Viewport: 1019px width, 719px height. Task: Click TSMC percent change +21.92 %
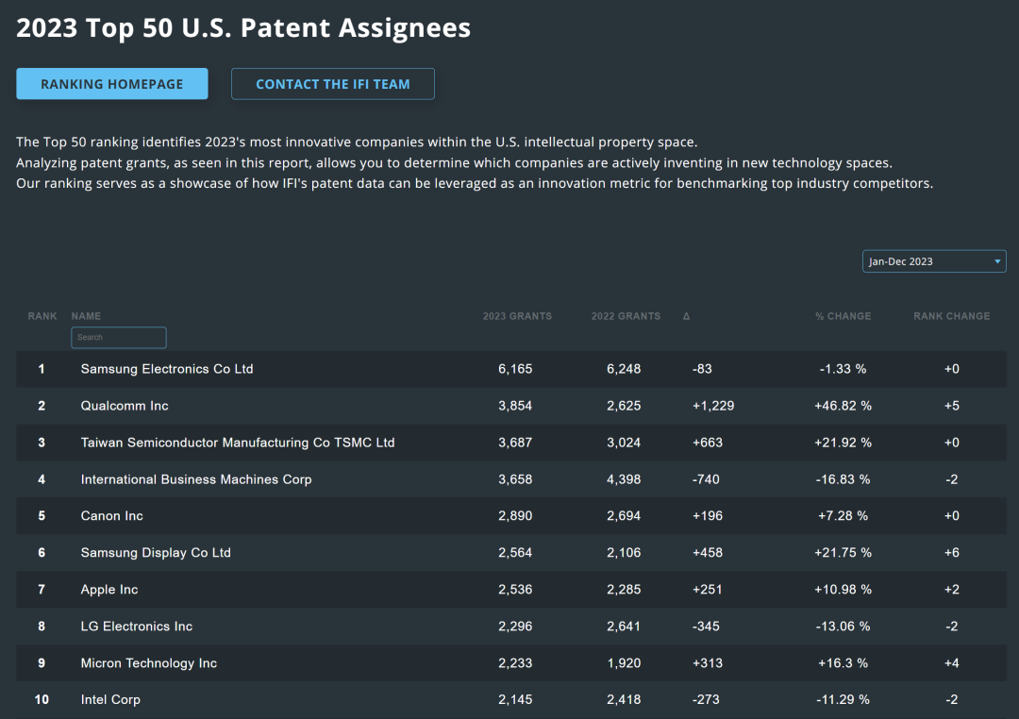[843, 443]
